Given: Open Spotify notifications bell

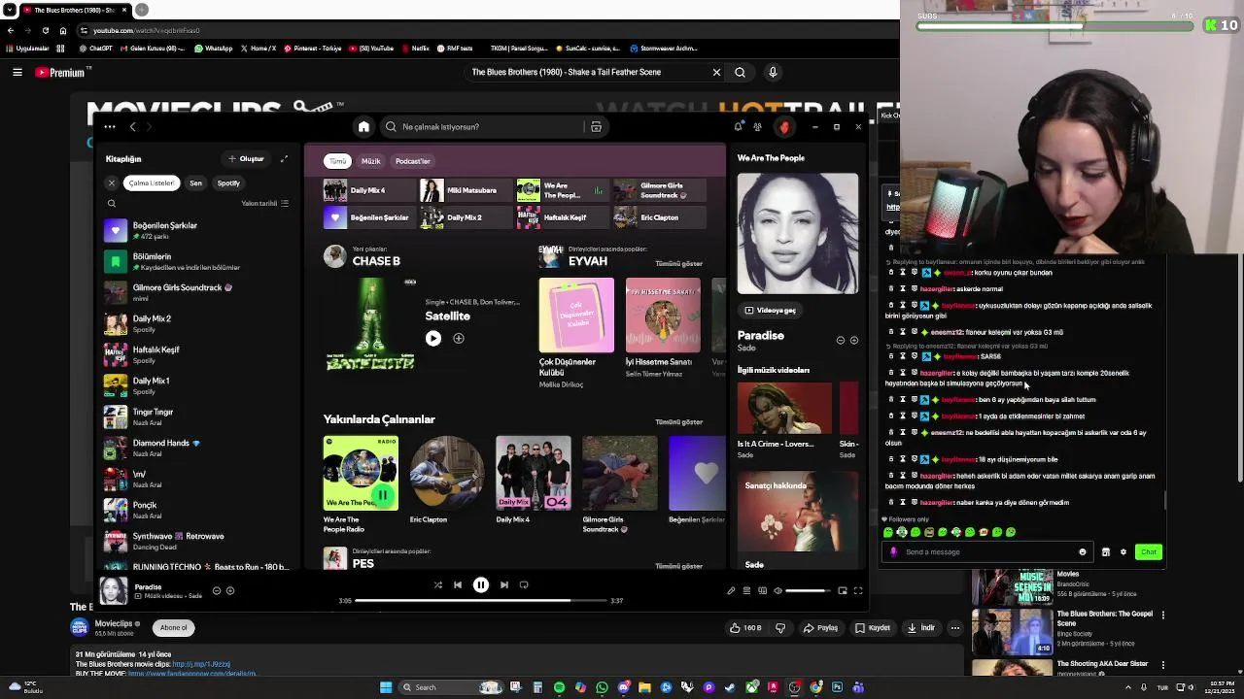Looking at the screenshot, I should click(739, 127).
